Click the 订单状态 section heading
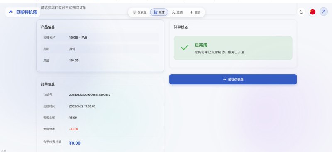This screenshot has width=332, height=152. pos(181,27)
